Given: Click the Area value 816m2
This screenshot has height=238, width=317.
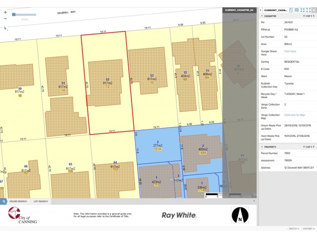Looking at the screenshot, I should tap(288, 44).
